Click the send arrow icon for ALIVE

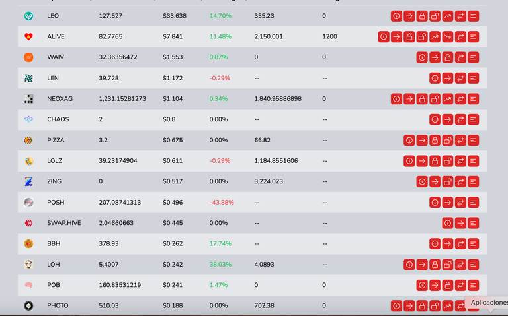click(396, 36)
